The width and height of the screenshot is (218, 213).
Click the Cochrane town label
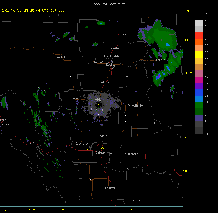tap(81, 144)
